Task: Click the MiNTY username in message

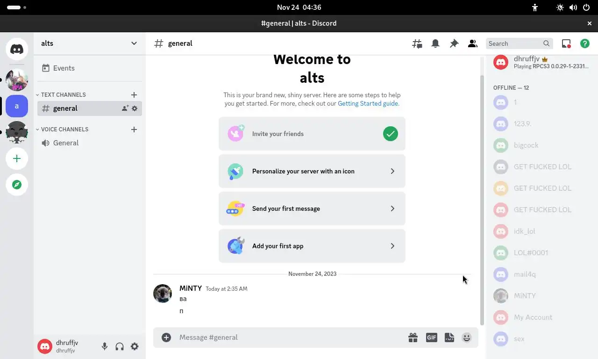Action: click(191, 288)
